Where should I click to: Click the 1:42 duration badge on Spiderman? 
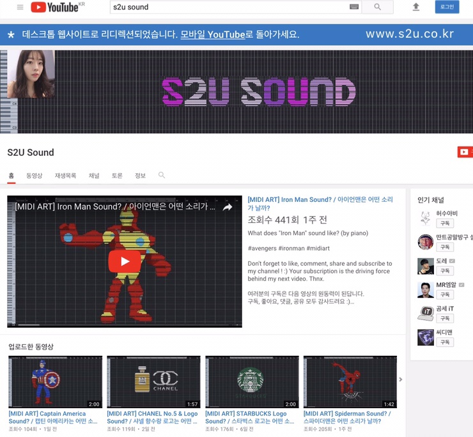point(389,404)
